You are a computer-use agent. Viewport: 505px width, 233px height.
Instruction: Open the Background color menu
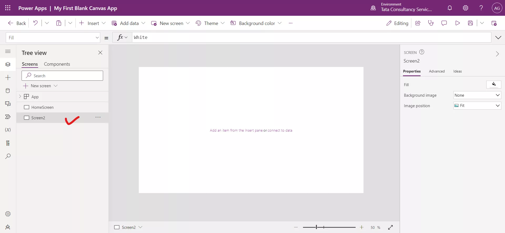[256, 23]
